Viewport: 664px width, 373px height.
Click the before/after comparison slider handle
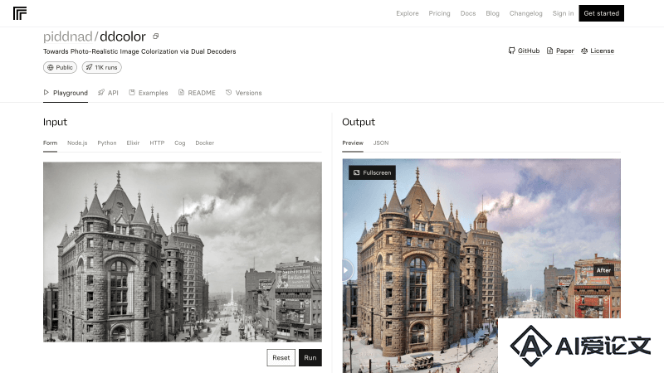[x=346, y=270]
